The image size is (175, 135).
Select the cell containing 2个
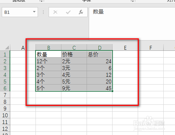(48, 68)
